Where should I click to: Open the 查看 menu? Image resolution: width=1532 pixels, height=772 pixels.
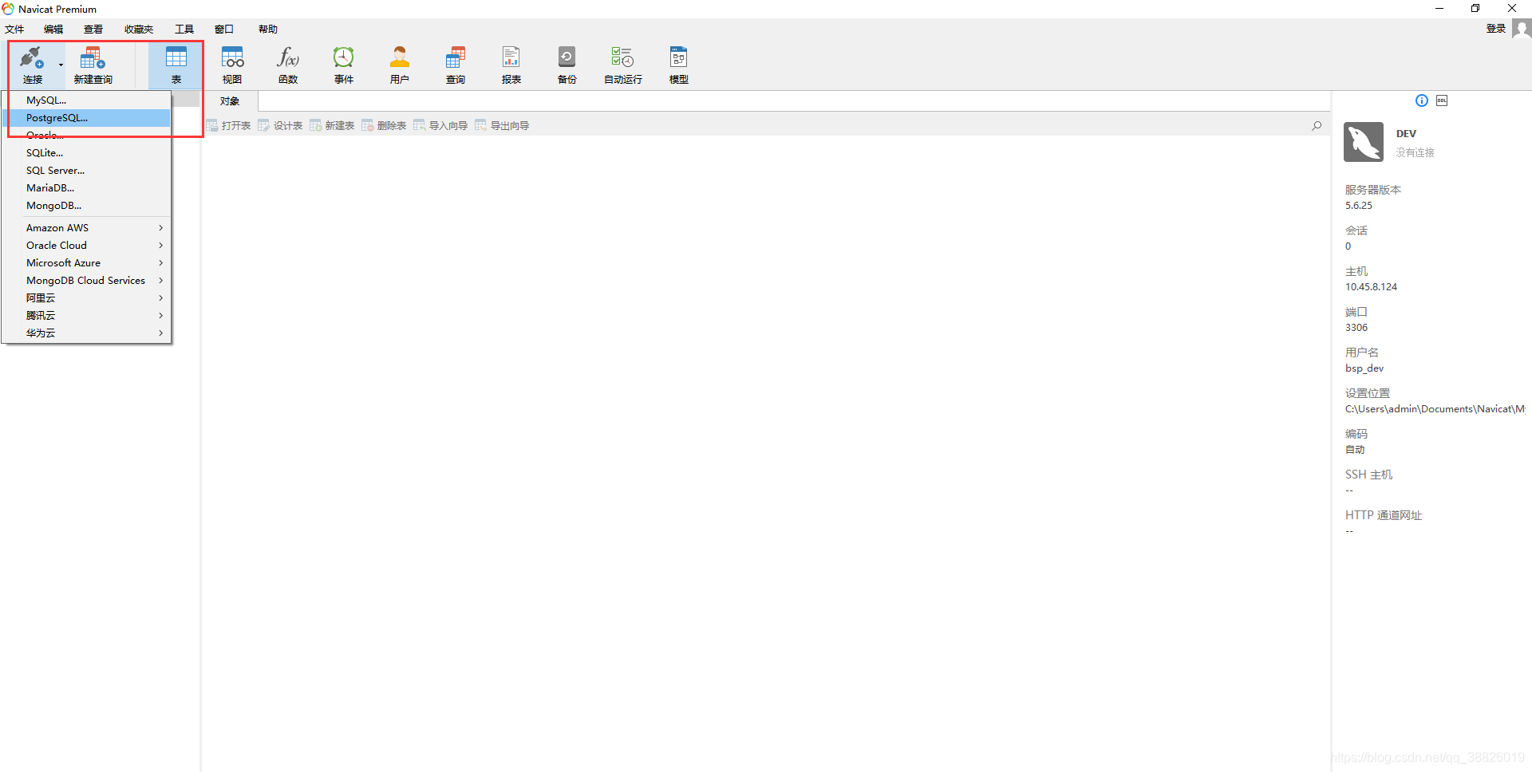[93, 30]
